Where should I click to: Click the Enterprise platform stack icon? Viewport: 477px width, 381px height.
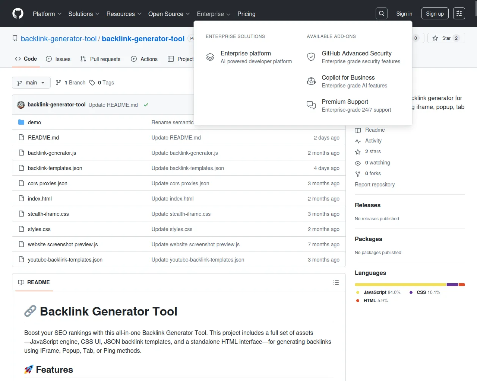click(210, 57)
